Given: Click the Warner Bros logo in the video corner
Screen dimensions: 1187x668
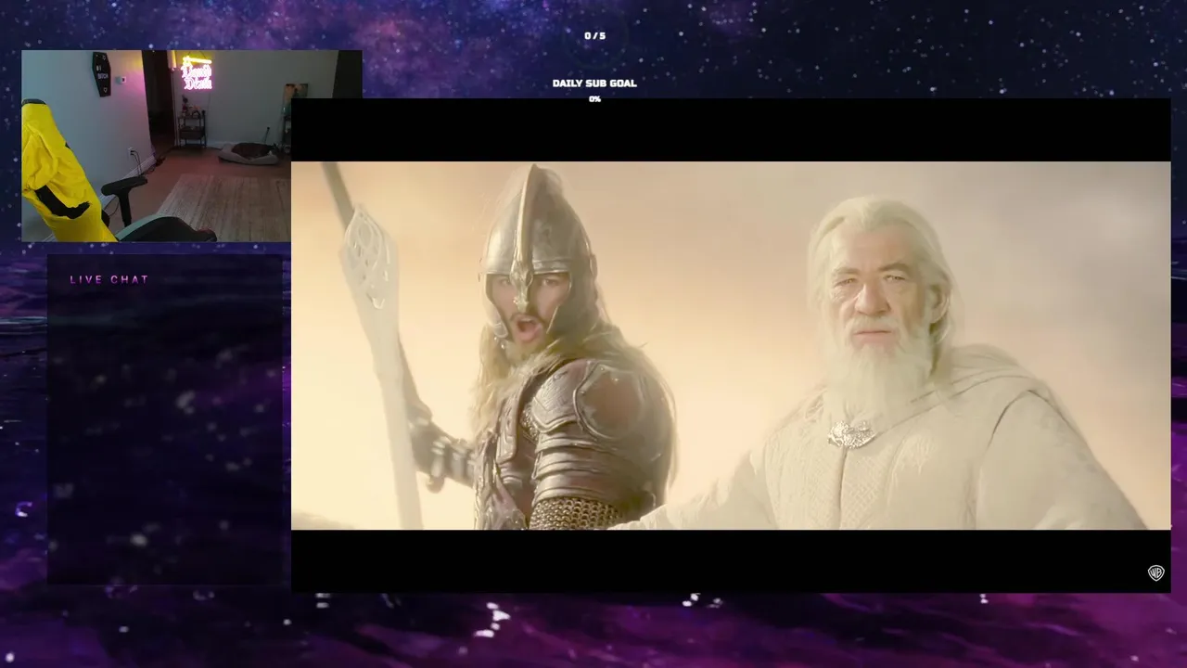Looking at the screenshot, I should 1155,572.
